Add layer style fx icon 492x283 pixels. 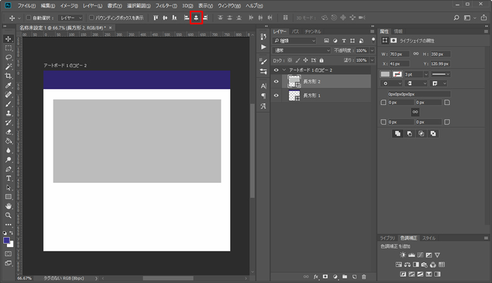[316, 277]
